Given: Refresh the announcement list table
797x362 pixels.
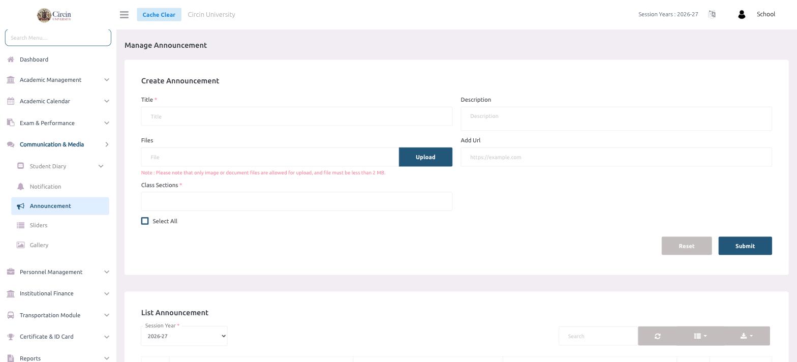Looking at the screenshot, I should 657,336.
